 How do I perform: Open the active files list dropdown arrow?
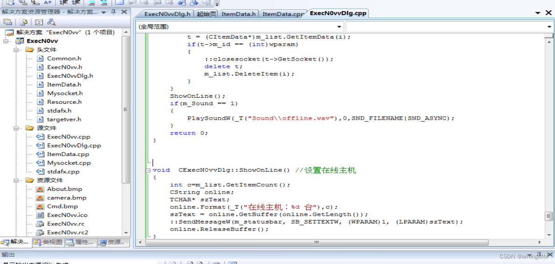coord(538,13)
